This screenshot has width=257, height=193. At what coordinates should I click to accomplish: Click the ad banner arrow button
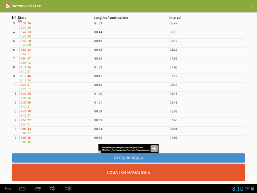(x=154, y=149)
